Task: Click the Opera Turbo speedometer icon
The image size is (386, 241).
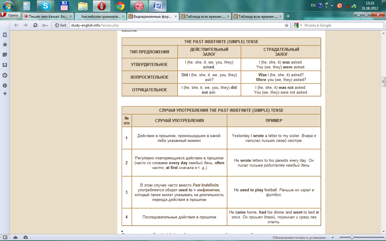Action: pos(26,237)
